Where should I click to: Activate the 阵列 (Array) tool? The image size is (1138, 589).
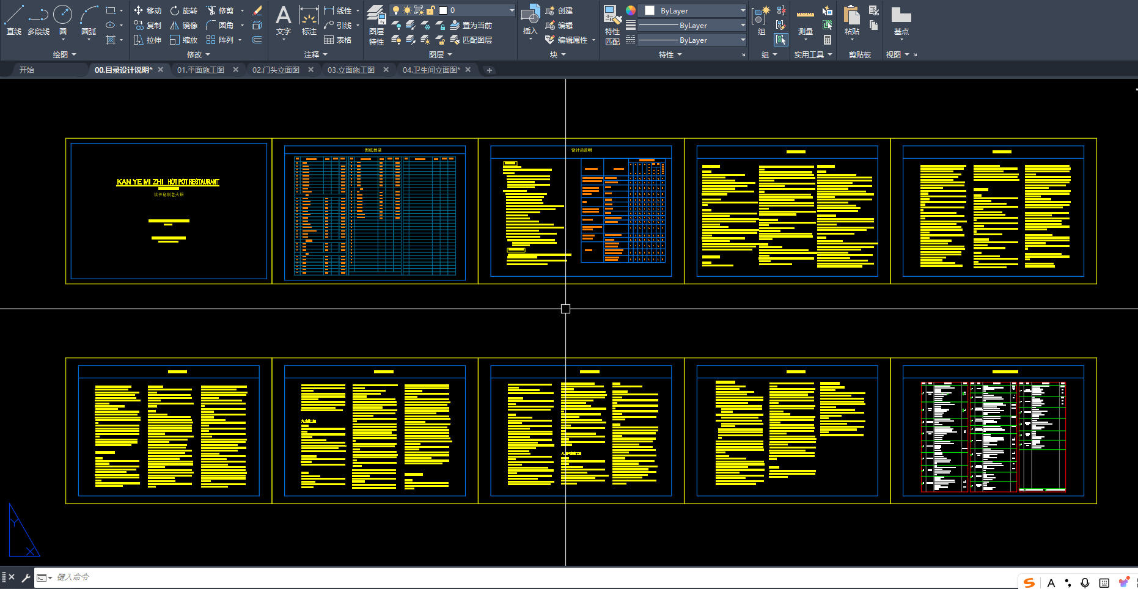click(220, 40)
